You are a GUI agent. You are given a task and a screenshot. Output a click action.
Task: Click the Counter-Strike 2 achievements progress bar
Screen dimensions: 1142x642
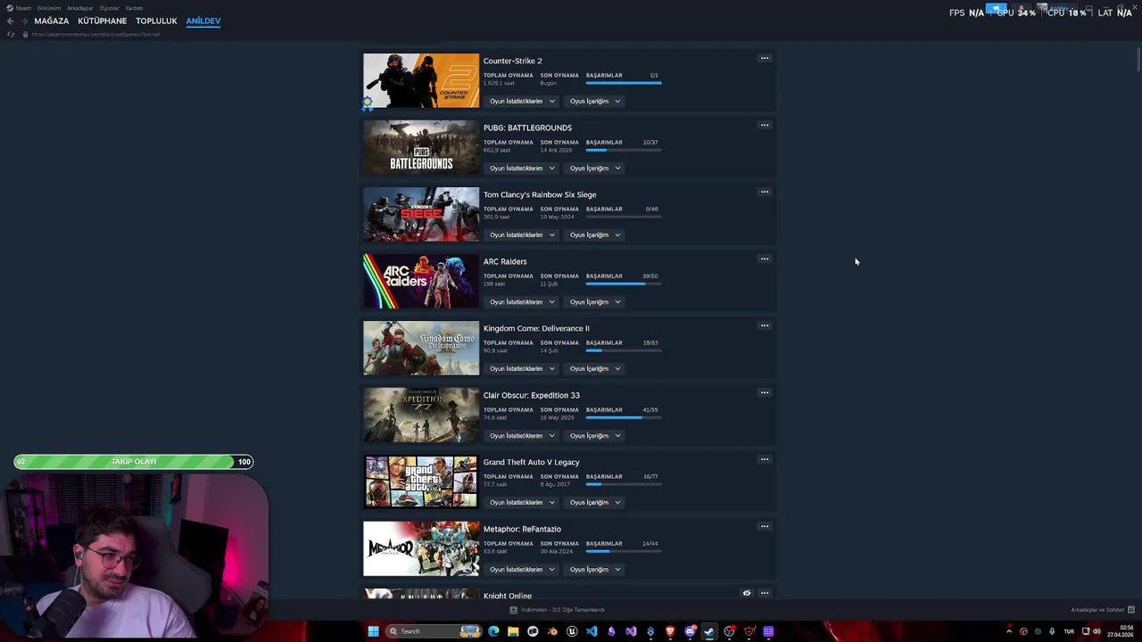pyautogui.click(x=624, y=83)
